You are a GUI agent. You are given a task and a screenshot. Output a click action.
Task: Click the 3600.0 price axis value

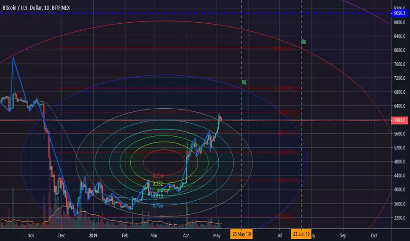click(x=399, y=204)
